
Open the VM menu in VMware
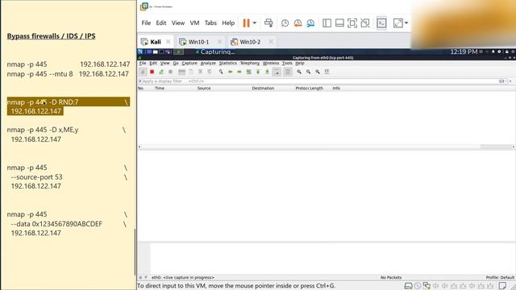point(194,23)
